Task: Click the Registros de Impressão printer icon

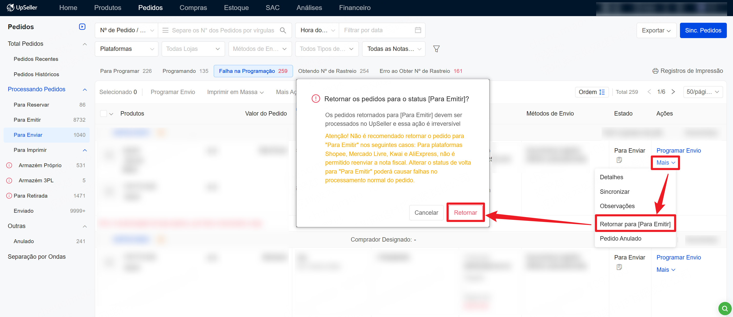Action: 655,71
